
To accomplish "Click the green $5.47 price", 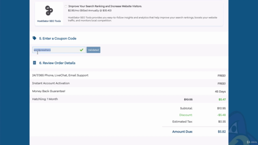I will coord(222,99).
